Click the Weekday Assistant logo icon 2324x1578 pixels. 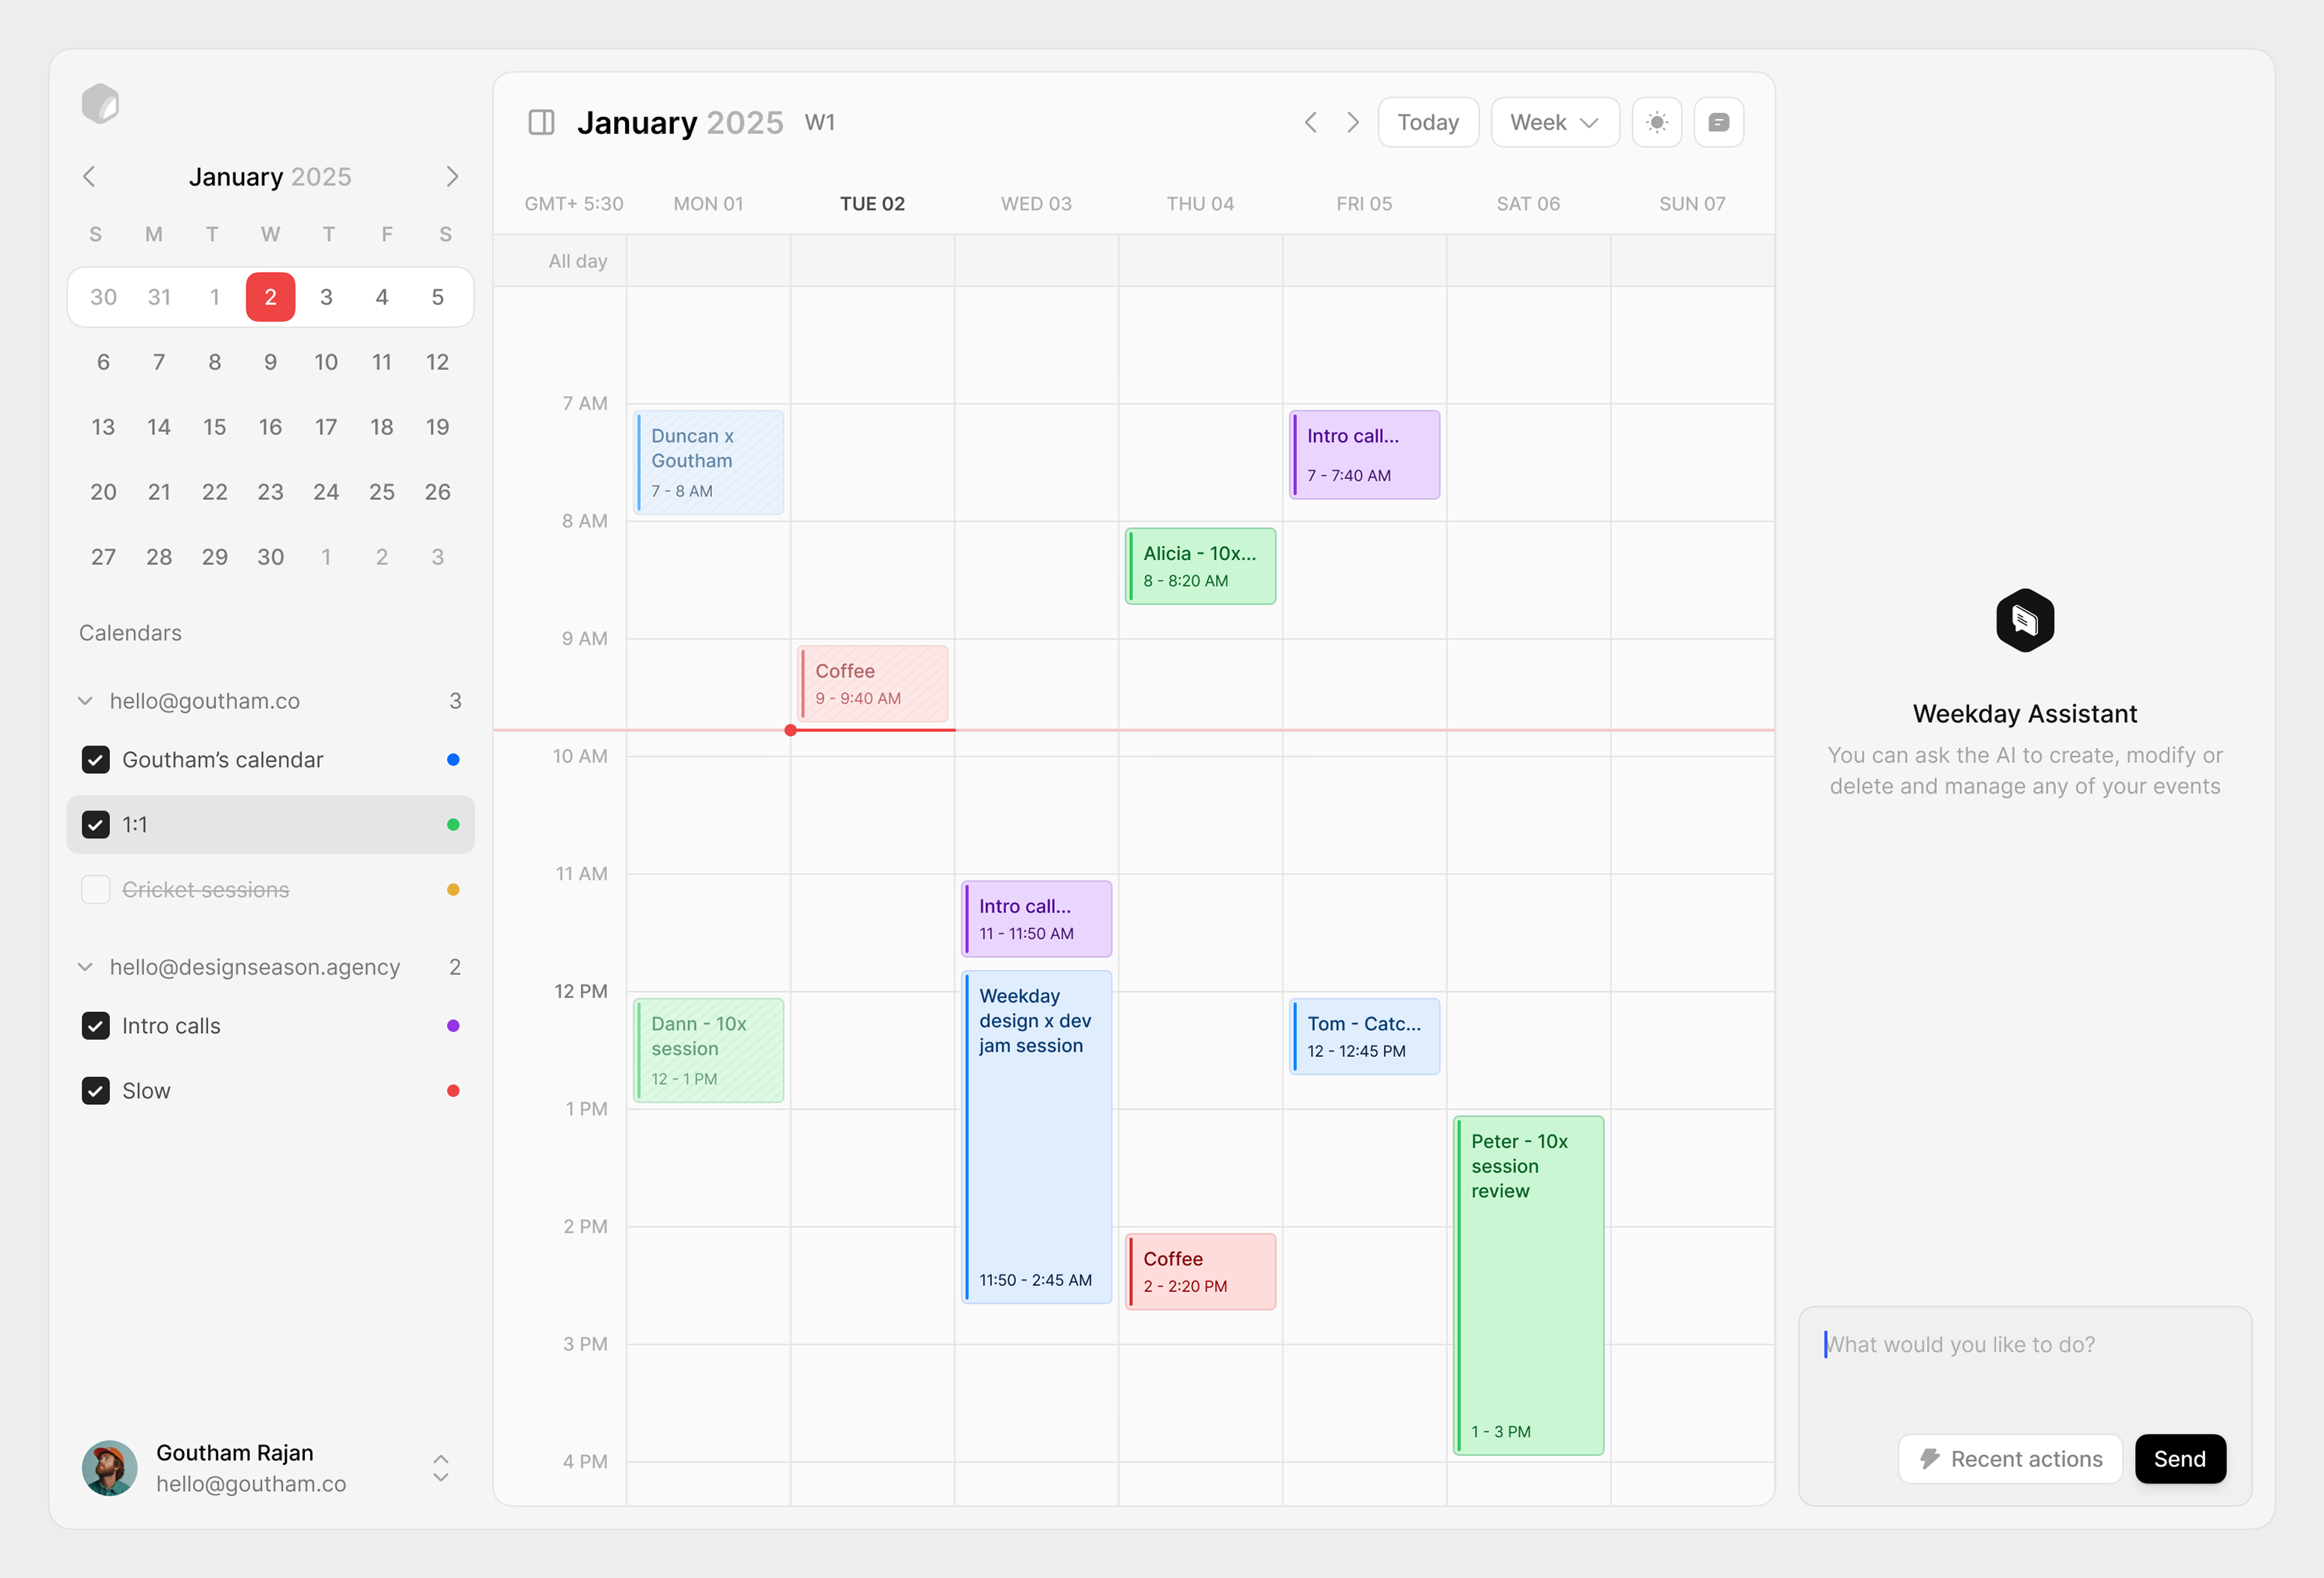2025,620
